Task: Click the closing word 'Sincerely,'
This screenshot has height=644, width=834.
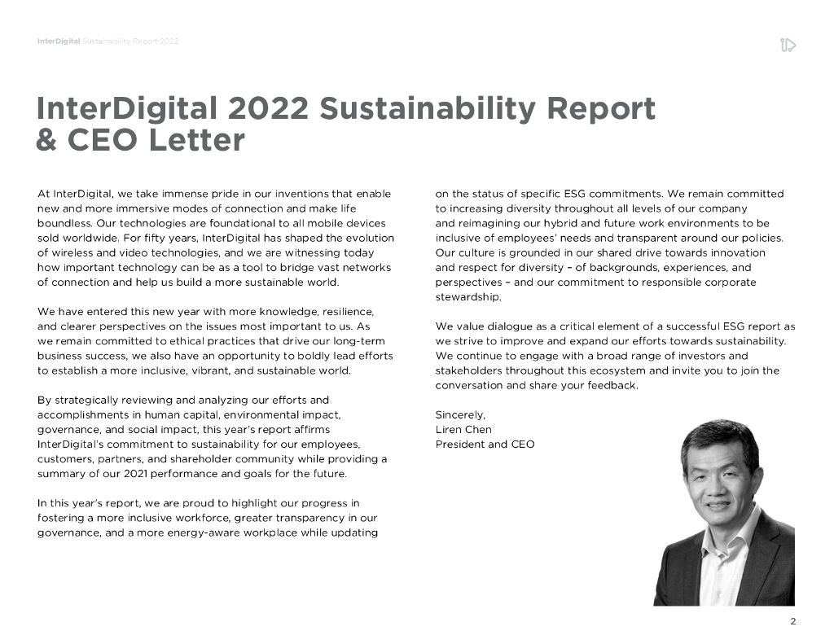Action: [460, 414]
